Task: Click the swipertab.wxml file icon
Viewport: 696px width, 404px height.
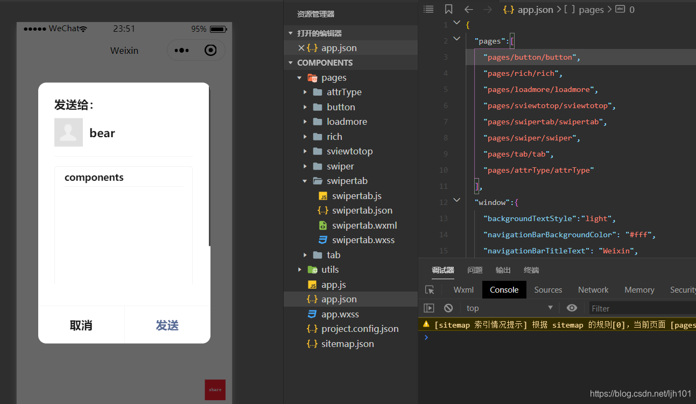Action: coord(323,225)
